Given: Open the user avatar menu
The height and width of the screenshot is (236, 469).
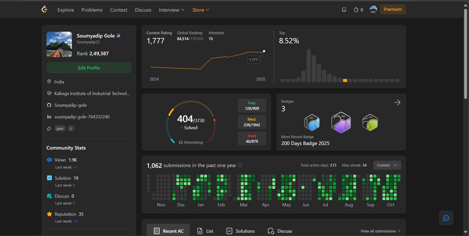Looking at the screenshot, I should (373, 9).
